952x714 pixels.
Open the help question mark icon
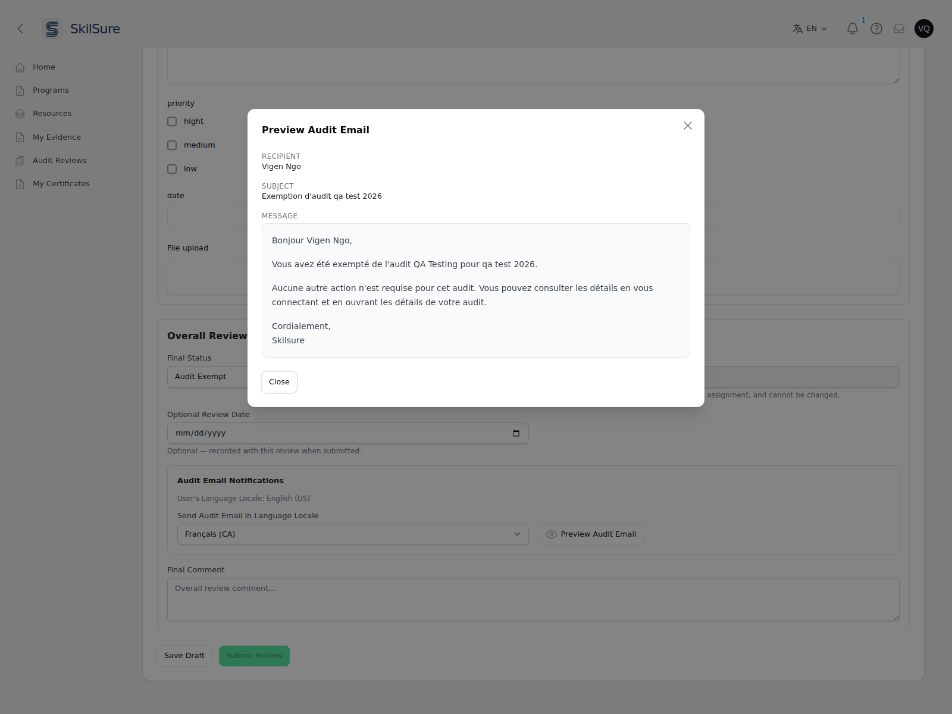tap(876, 29)
